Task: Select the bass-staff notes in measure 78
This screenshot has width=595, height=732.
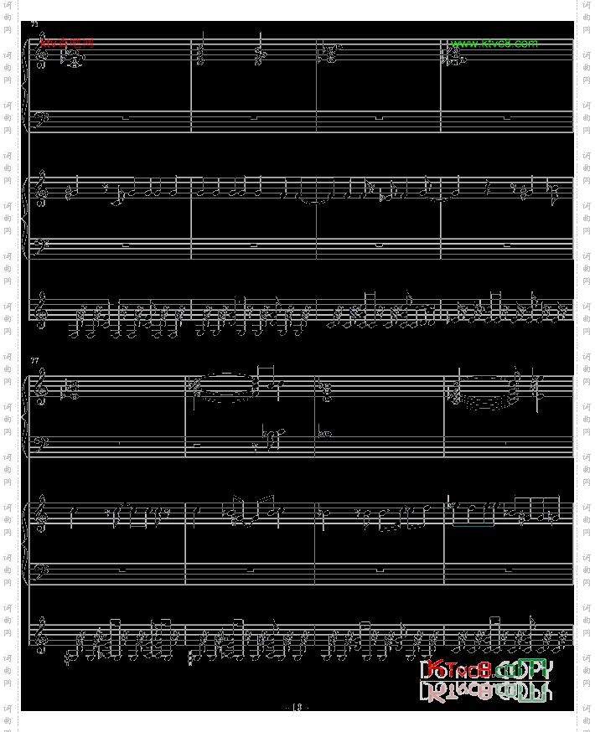Action: pos(270,436)
